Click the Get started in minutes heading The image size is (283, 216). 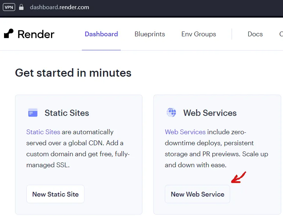point(73,73)
